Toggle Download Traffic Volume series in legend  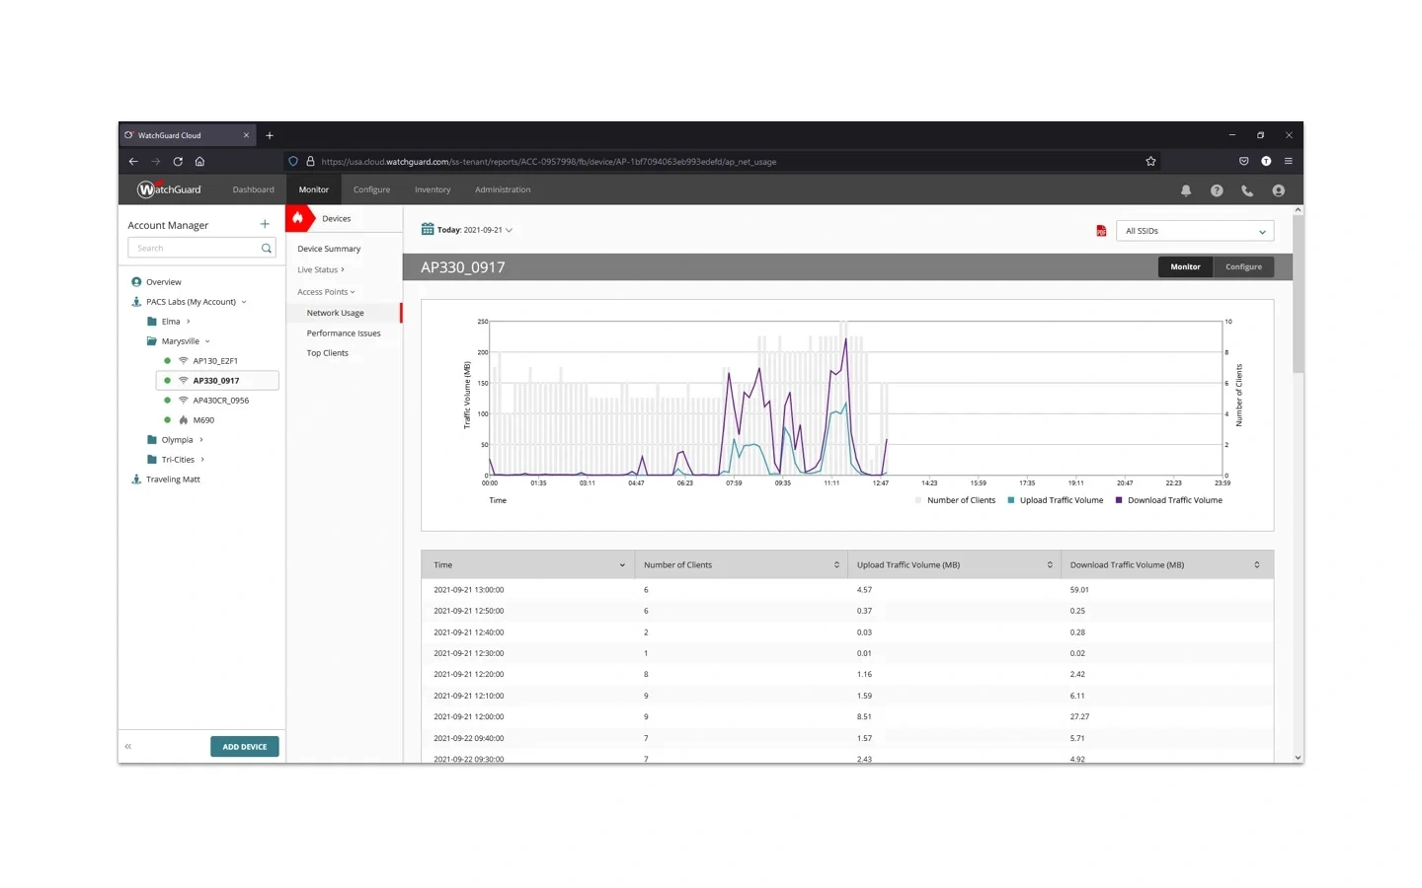point(1168,500)
